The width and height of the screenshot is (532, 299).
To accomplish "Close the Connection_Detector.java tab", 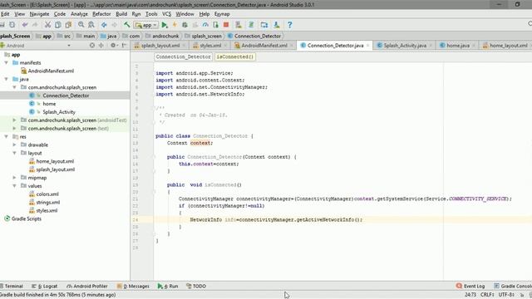I will click(367, 46).
